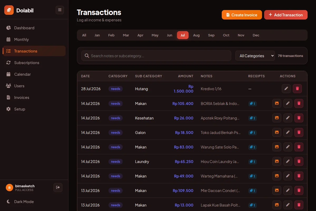Focus the search notes or subcategory field

pyautogui.click(x=156, y=56)
